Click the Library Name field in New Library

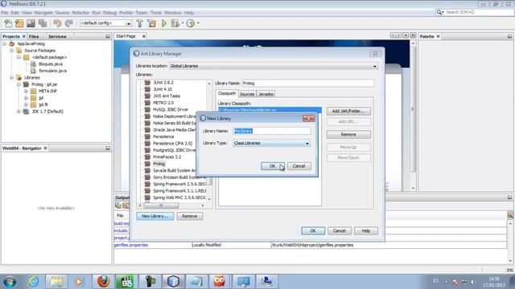tap(272, 131)
